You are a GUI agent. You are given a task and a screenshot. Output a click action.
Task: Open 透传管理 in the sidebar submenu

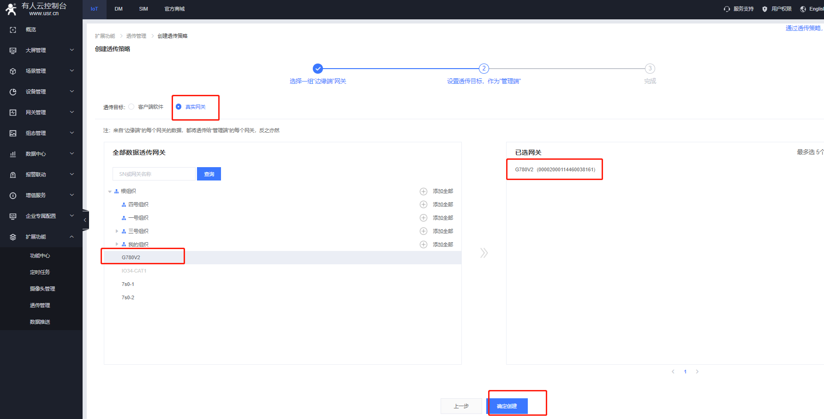(x=40, y=305)
